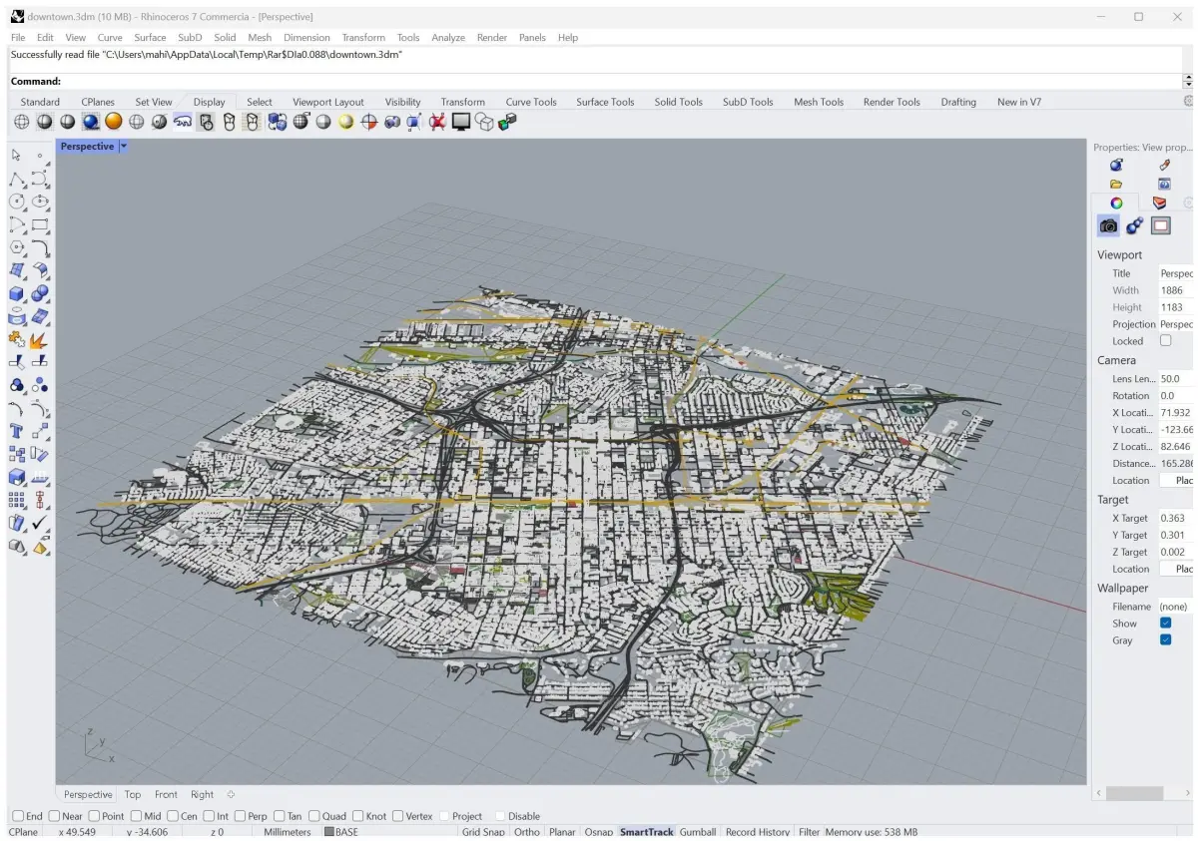This screenshot has height=841, width=1198.
Task: Open the color wheel Properties tab icon
Action: [1116, 203]
